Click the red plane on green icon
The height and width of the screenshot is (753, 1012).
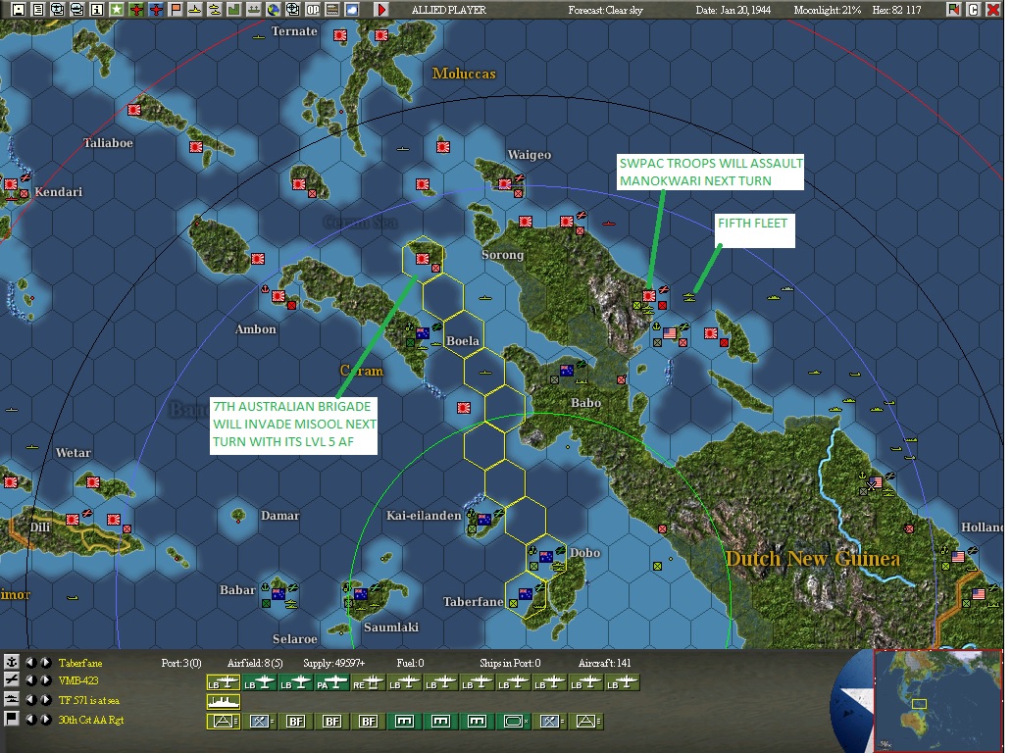point(136,9)
